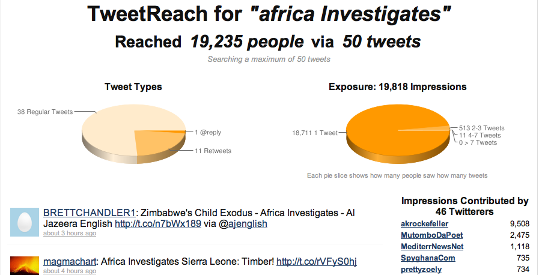The height and width of the screenshot is (275, 542).
Task: Click the 'about 4 hours ago' timestamp
Action: pos(70,271)
